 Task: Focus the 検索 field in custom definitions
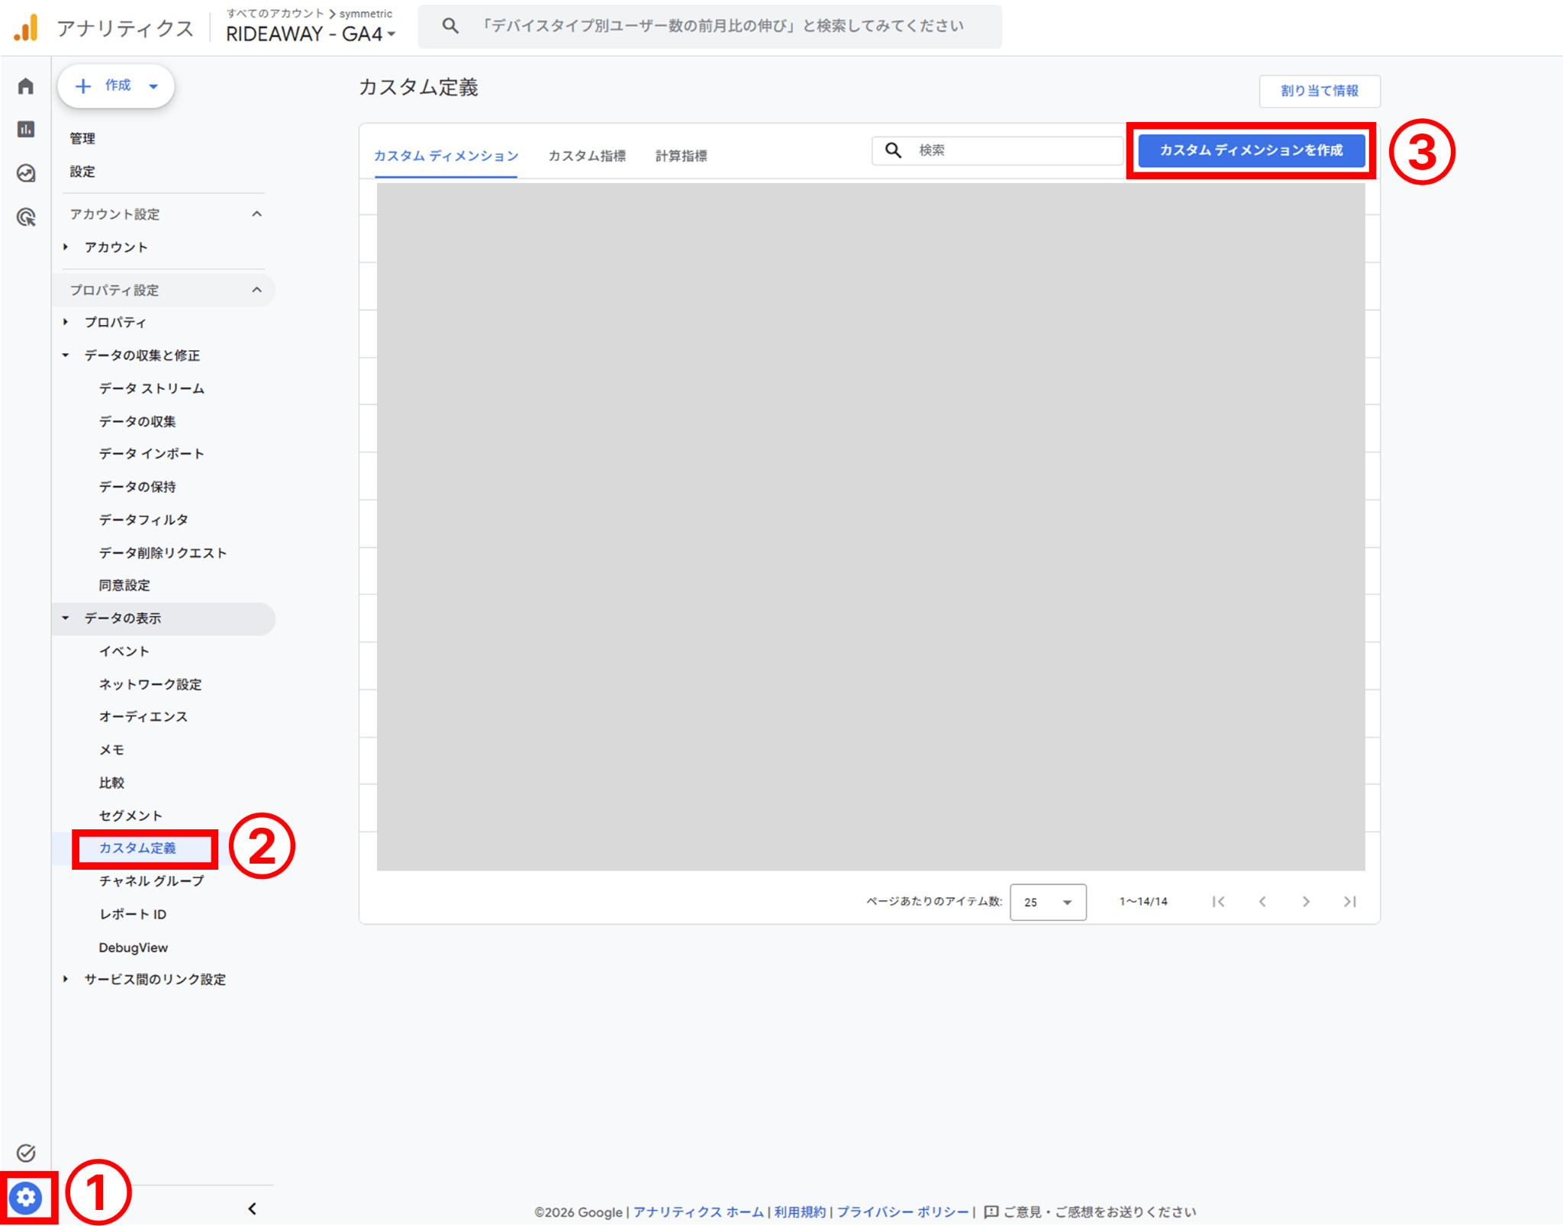point(997,150)
